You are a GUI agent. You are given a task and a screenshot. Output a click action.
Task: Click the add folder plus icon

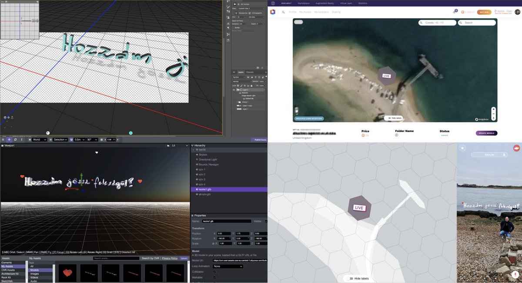click(x=397, y=135)
